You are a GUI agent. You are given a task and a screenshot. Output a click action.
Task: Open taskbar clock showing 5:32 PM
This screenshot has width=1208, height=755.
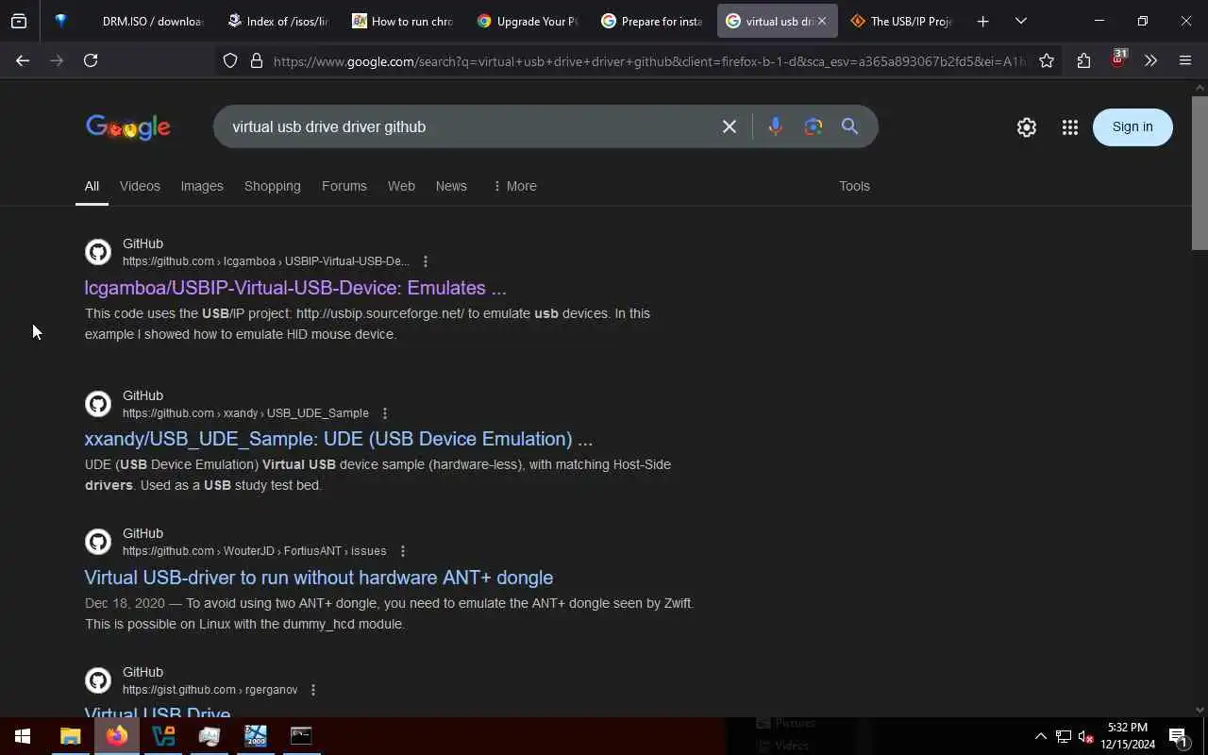[x=1128, y=736]
